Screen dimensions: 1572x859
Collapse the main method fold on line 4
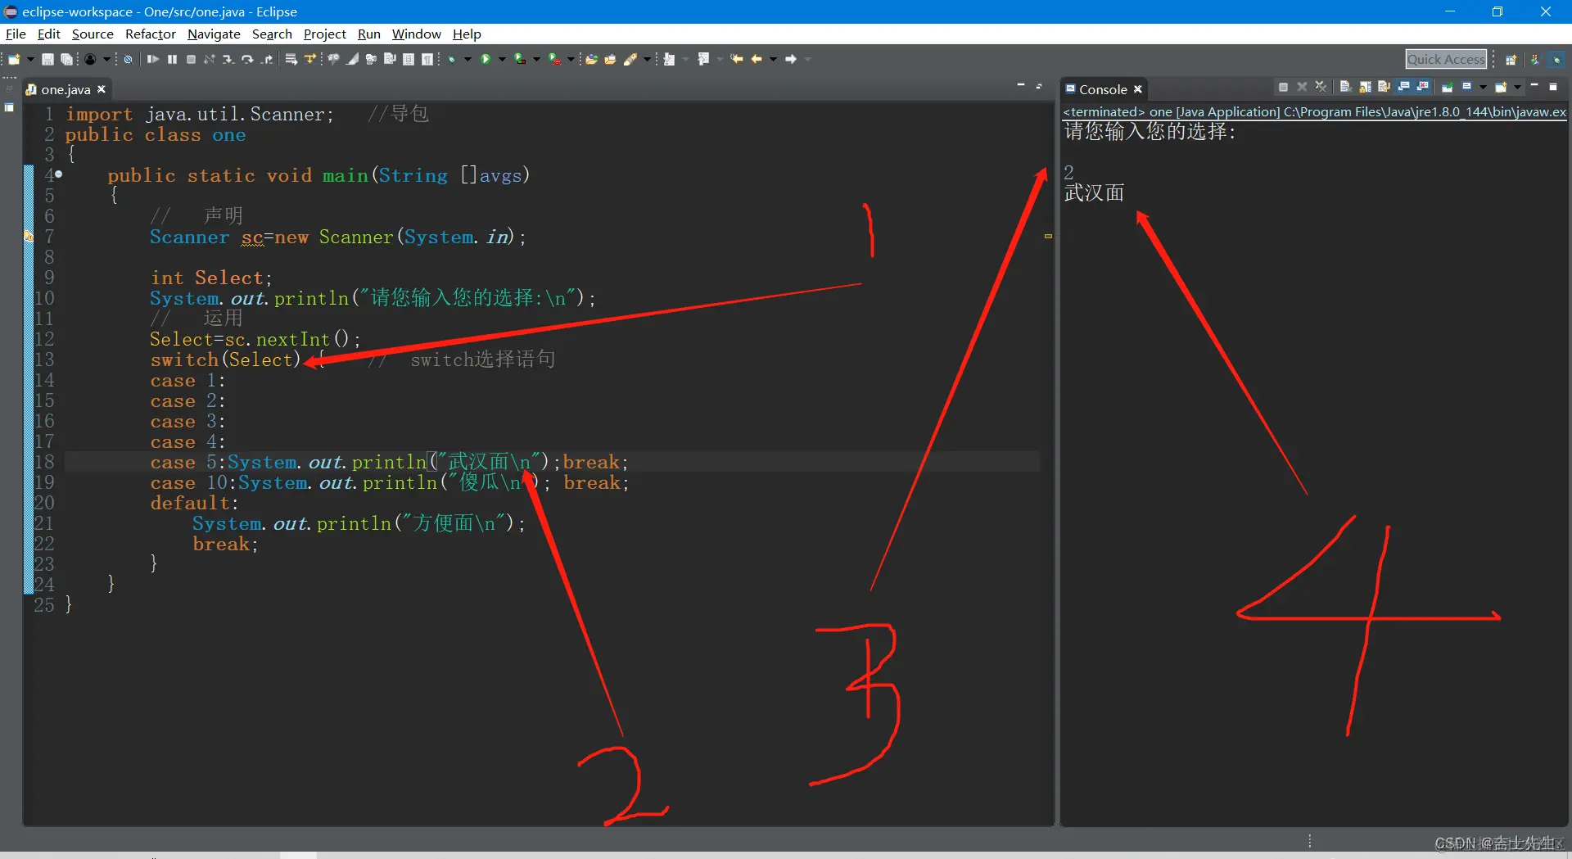point(58,174)
